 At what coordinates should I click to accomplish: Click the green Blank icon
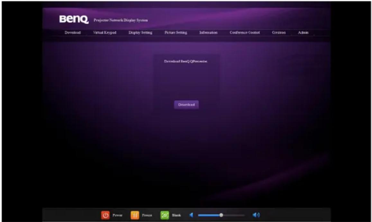(165, 215)
